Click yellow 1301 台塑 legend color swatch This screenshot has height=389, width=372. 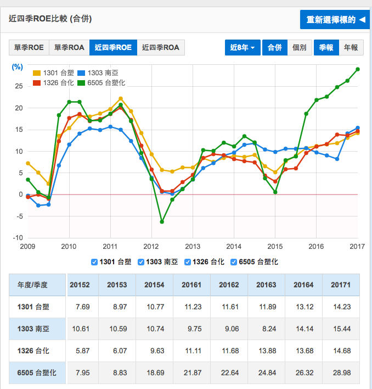(37, 73)
